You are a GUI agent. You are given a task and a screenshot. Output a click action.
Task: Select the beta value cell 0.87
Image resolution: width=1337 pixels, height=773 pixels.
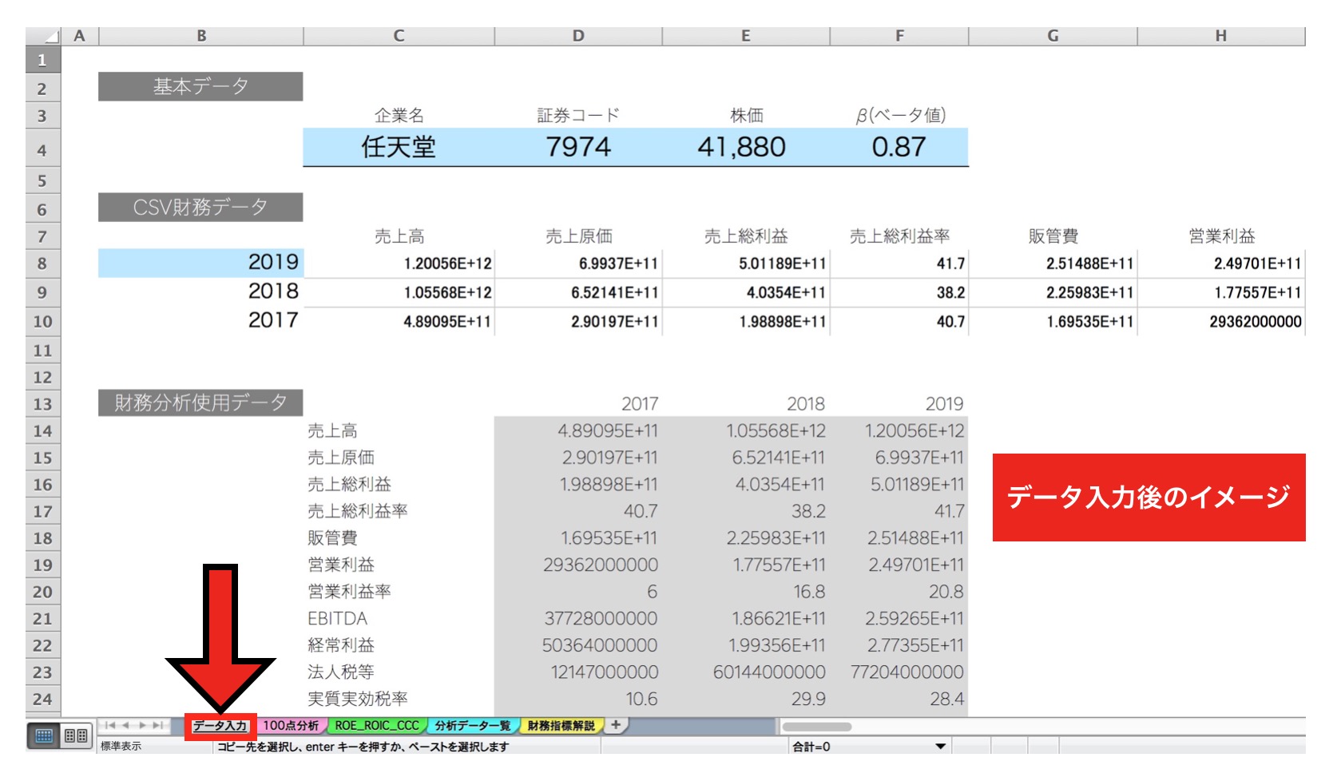(x=899, y=147)
